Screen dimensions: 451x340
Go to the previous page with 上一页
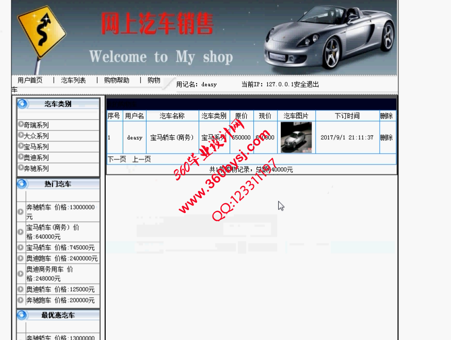[141, 159]
